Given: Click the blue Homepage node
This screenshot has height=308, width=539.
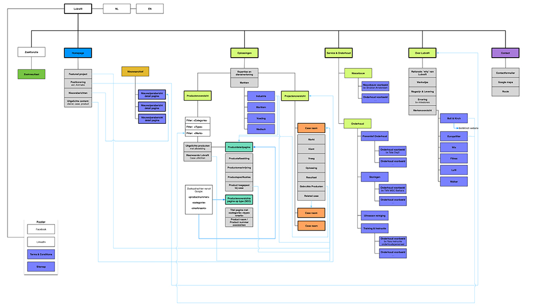Looking at the screenshot, I should click(x=78, y=53).
